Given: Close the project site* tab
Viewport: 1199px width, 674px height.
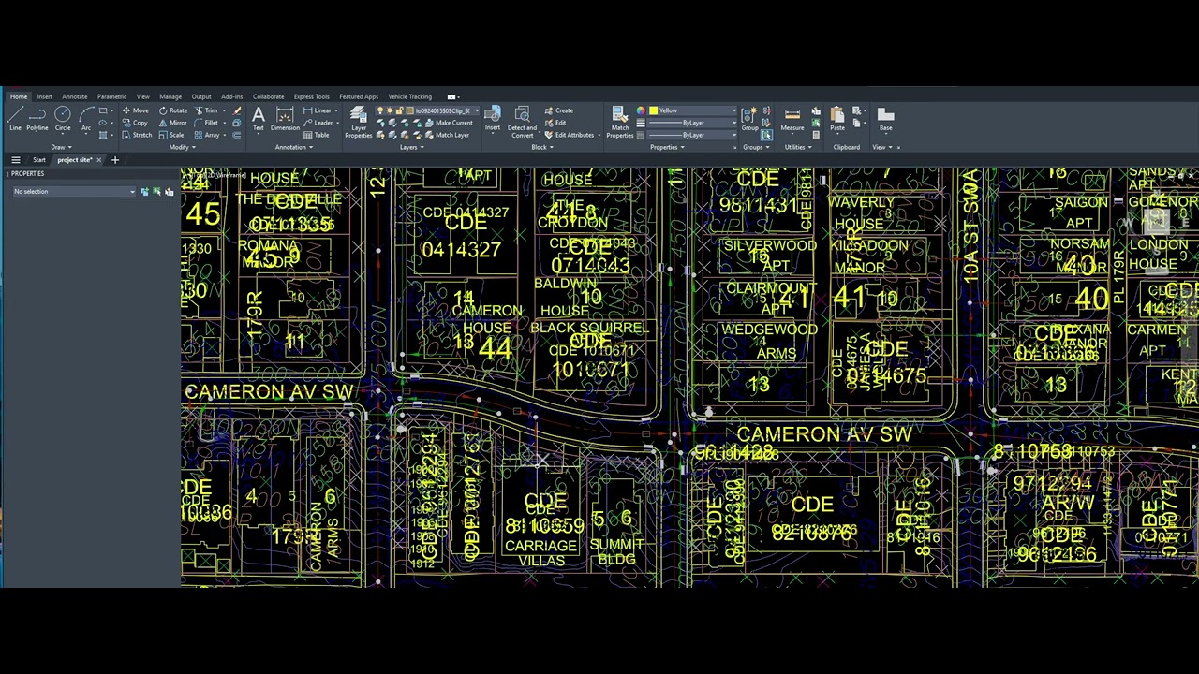Looking at the screenshot, I should [99, 160].
